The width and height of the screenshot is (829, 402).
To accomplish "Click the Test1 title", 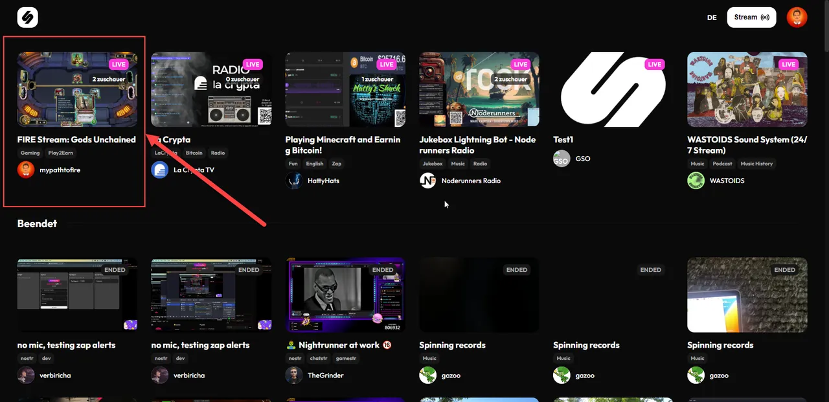I will (x=563, y=140).
